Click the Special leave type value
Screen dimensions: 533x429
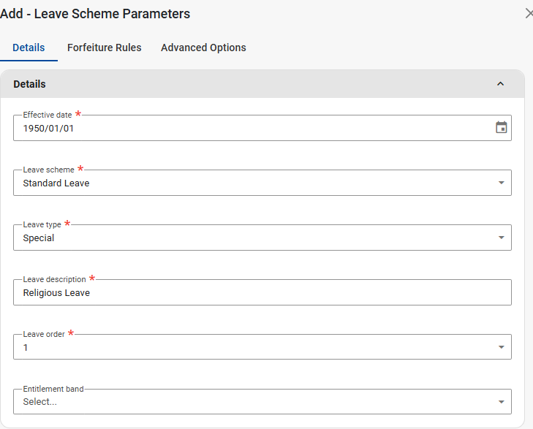tap(39, 238)
